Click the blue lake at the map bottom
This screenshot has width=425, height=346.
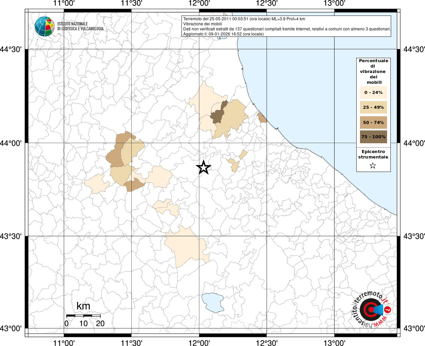(213, 302)
